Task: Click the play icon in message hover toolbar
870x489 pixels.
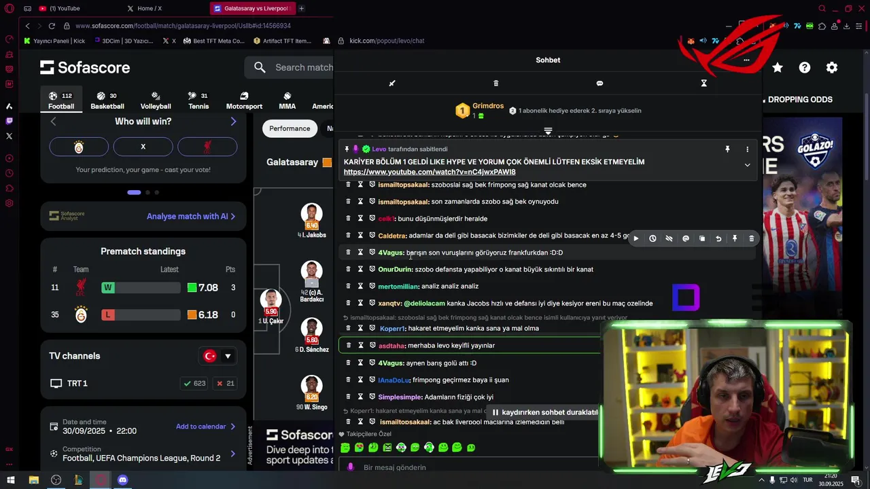Action: point(636,238)
